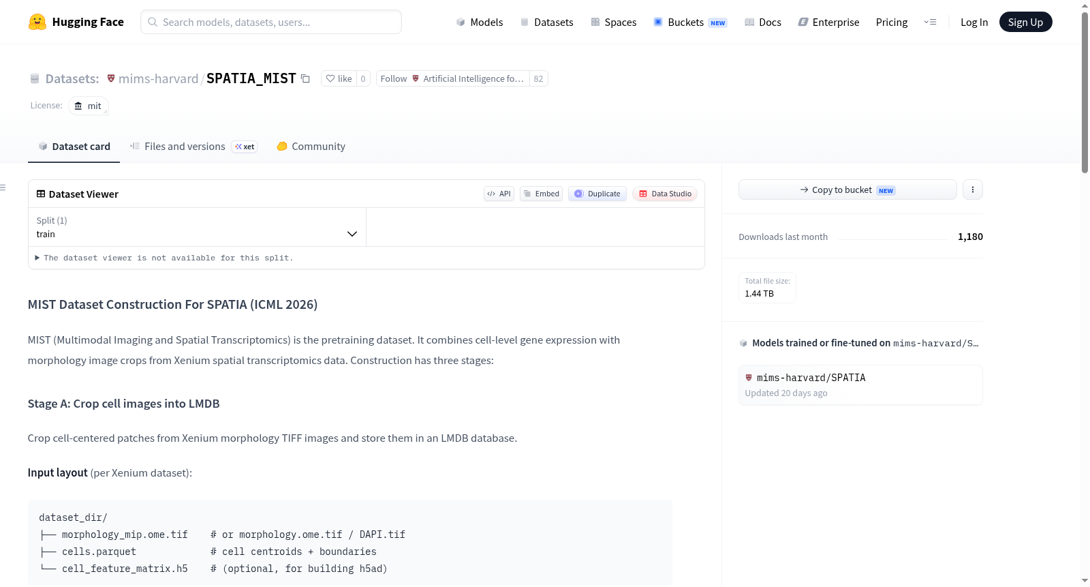Open Spaces in the top navigation
Screen dimensions: 1090x587
point(613,22)
